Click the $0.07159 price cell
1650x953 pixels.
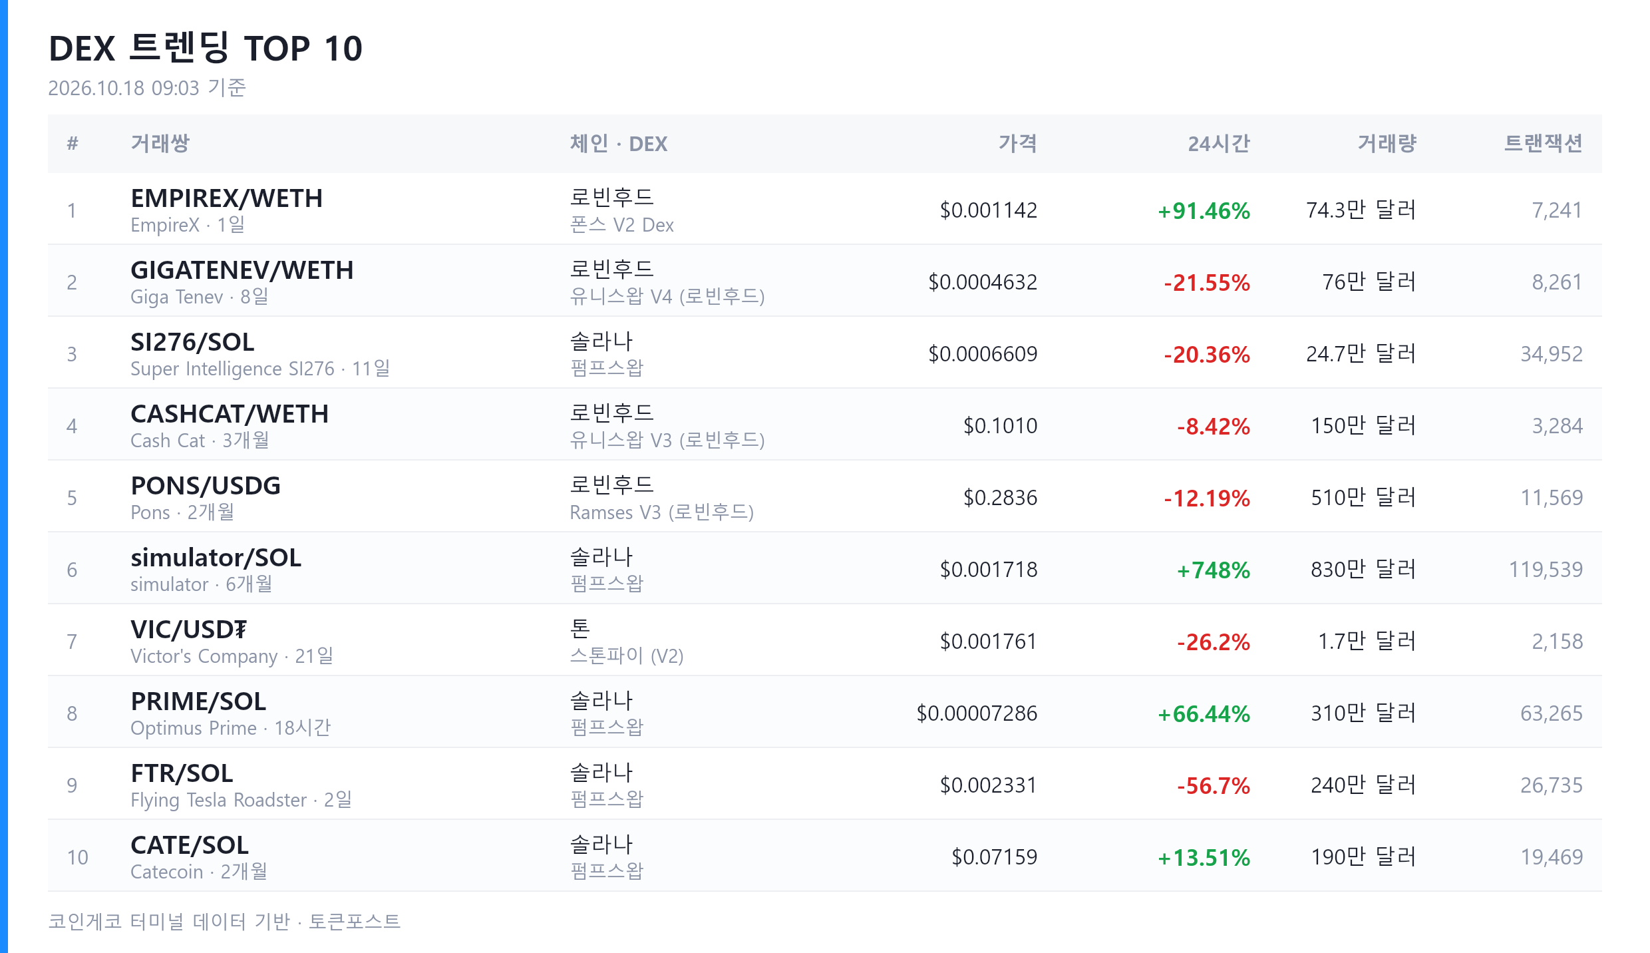(995, 857)
